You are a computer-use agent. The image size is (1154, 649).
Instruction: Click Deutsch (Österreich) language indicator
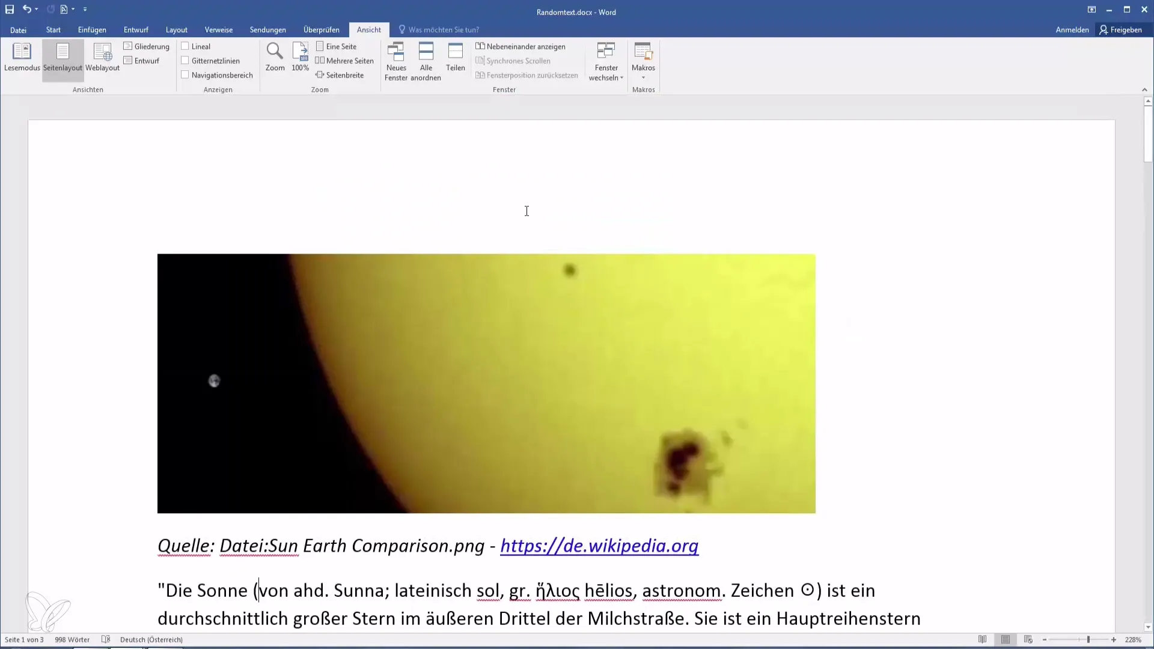(151, 639)
